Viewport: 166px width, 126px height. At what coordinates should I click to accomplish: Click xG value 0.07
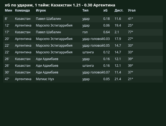(x=107, y=72)
